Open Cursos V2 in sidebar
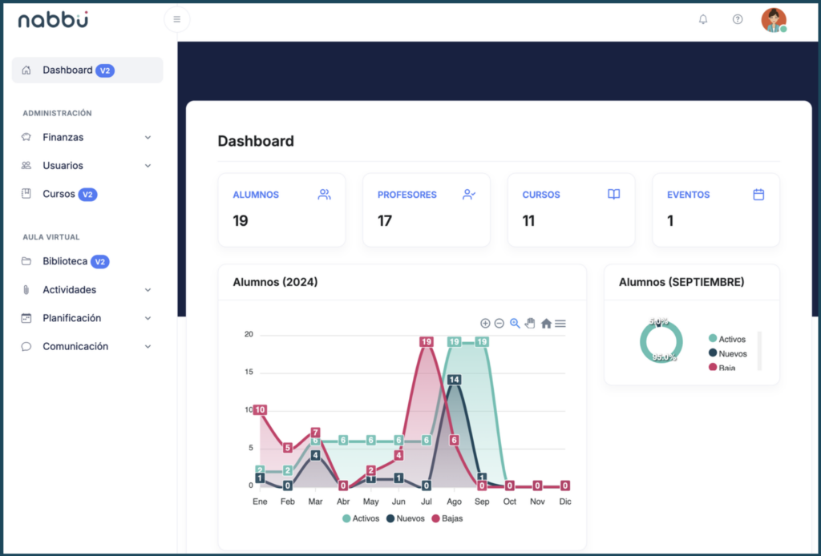Viewport: 821px width, 556px height. [x=60, y=194]
